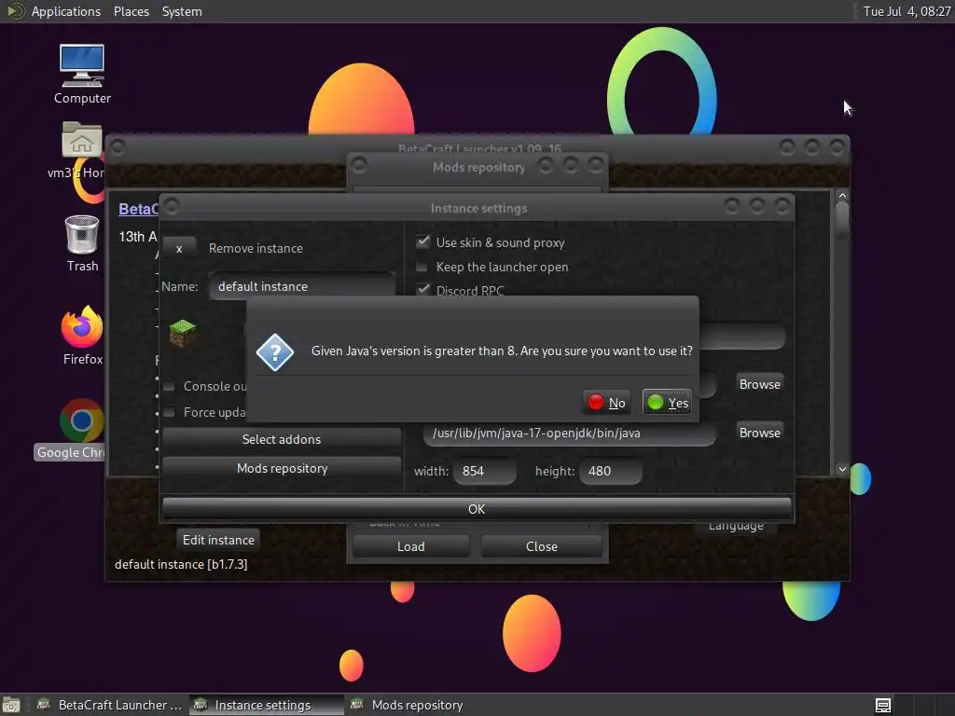Click the grass block instance icon

click(182, 333)
